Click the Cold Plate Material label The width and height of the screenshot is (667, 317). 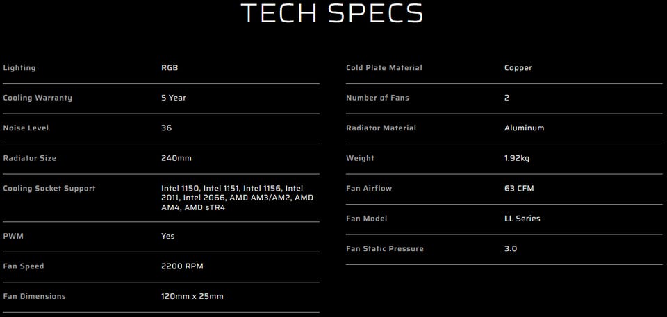tap(384, 68)
